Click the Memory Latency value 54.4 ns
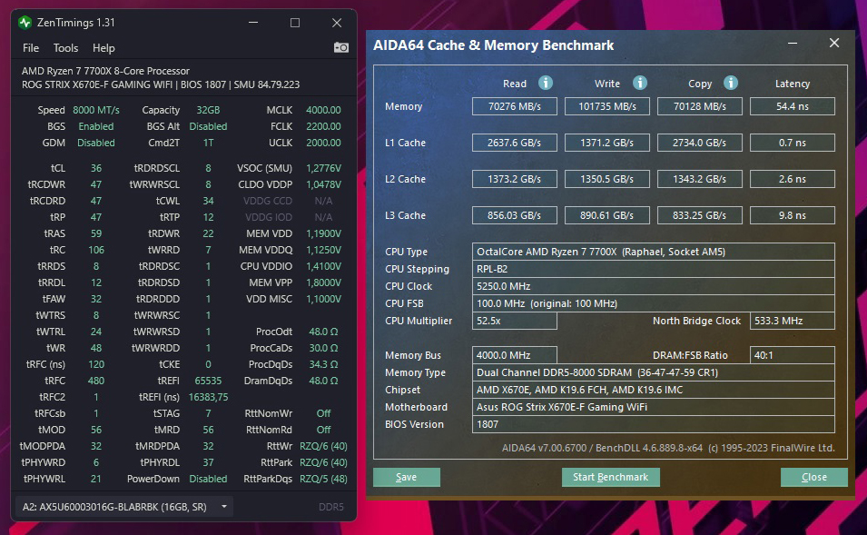Viewport: 867px width, 535px height. point(793,106)
